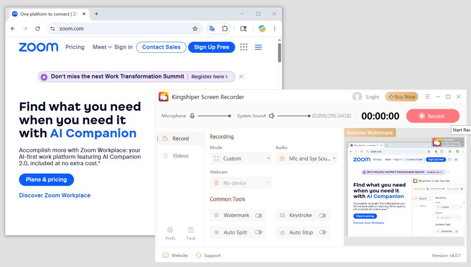Open the Zoom products grid icon
Viewport: 471px width, 267px height.
tap(244, 47)
